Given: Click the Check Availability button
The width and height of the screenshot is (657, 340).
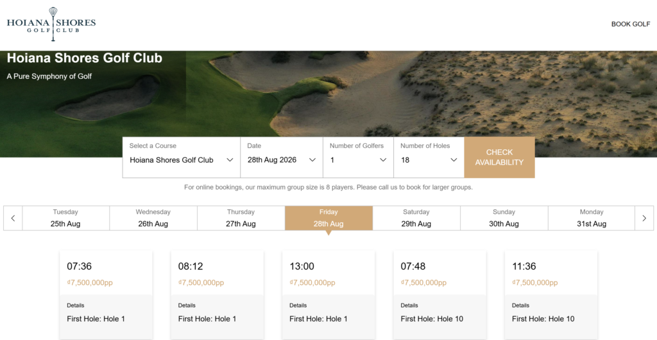Looking at the screenshot, I should [x=499, y=158].
